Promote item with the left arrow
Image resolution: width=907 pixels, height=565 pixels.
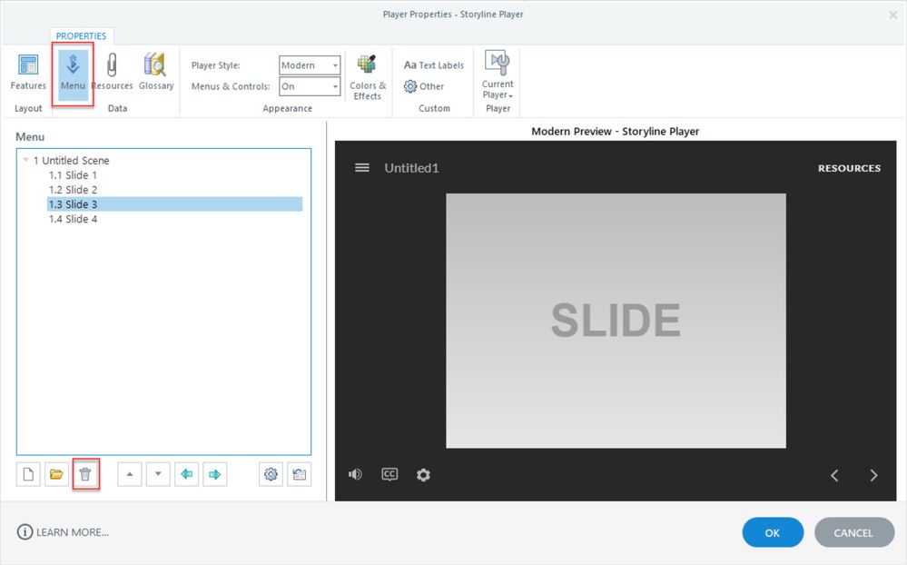186,474
